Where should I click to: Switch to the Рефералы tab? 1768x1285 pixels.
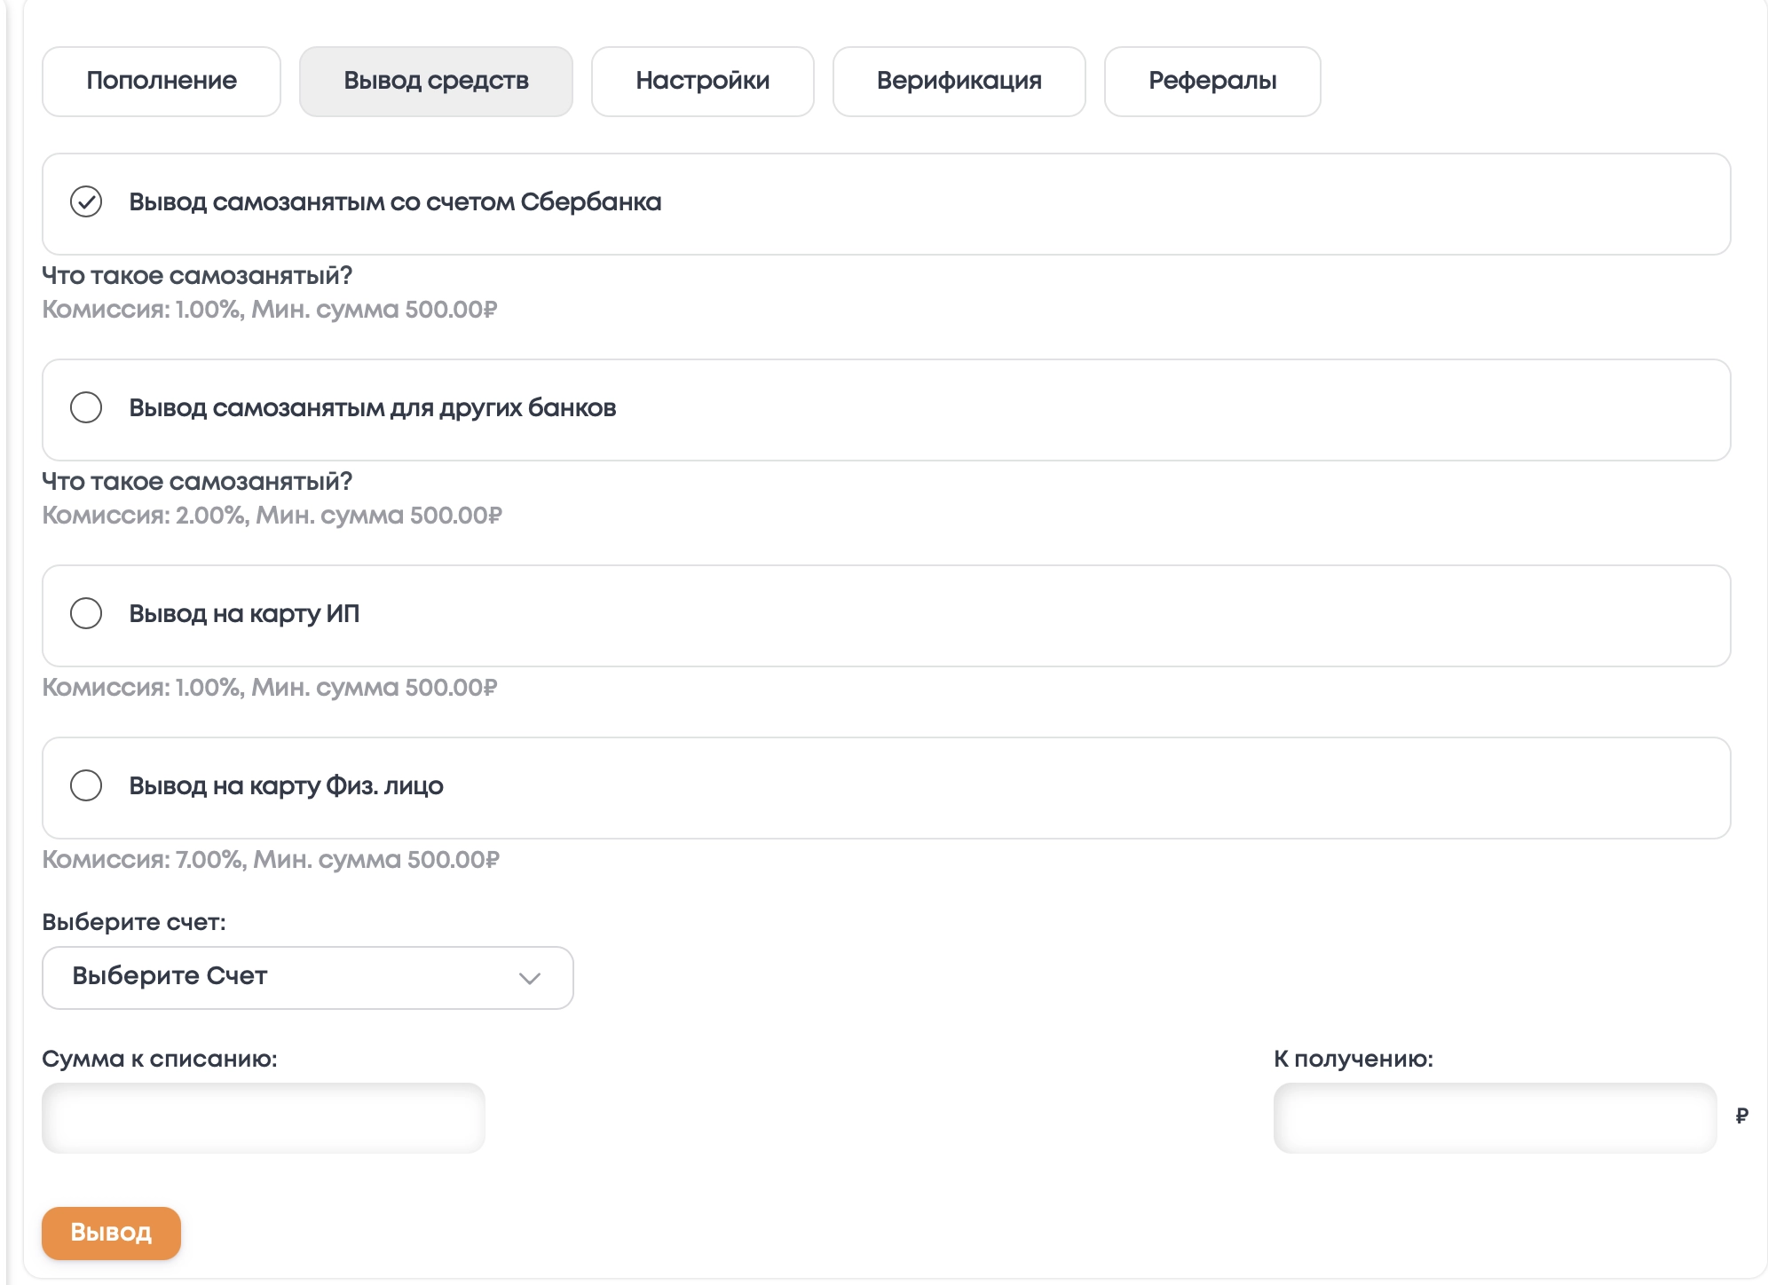[1212, 82]
